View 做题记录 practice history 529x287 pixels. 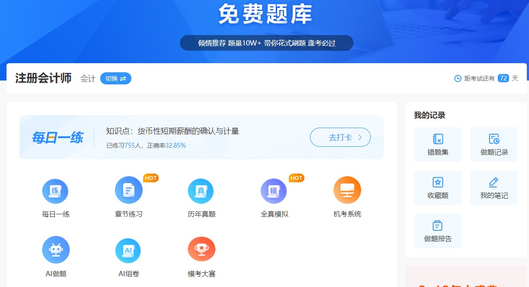tap(494, 144)
